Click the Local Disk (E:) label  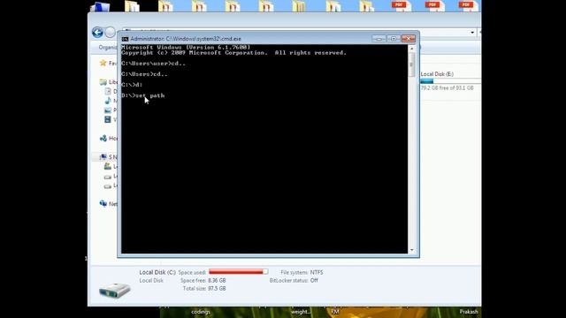click(437, 74)
